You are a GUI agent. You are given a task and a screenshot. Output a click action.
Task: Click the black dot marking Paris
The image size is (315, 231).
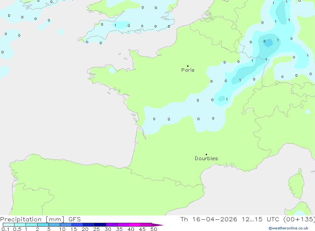(x=188, y=66)
